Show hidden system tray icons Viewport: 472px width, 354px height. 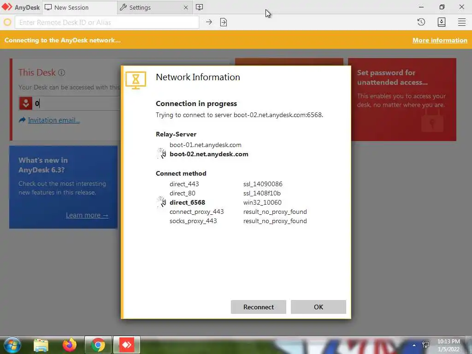tap(414, 345)
